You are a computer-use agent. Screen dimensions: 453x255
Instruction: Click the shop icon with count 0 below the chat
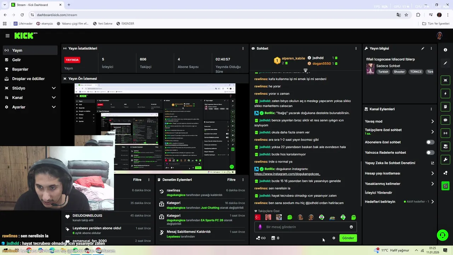pos(275,238)
